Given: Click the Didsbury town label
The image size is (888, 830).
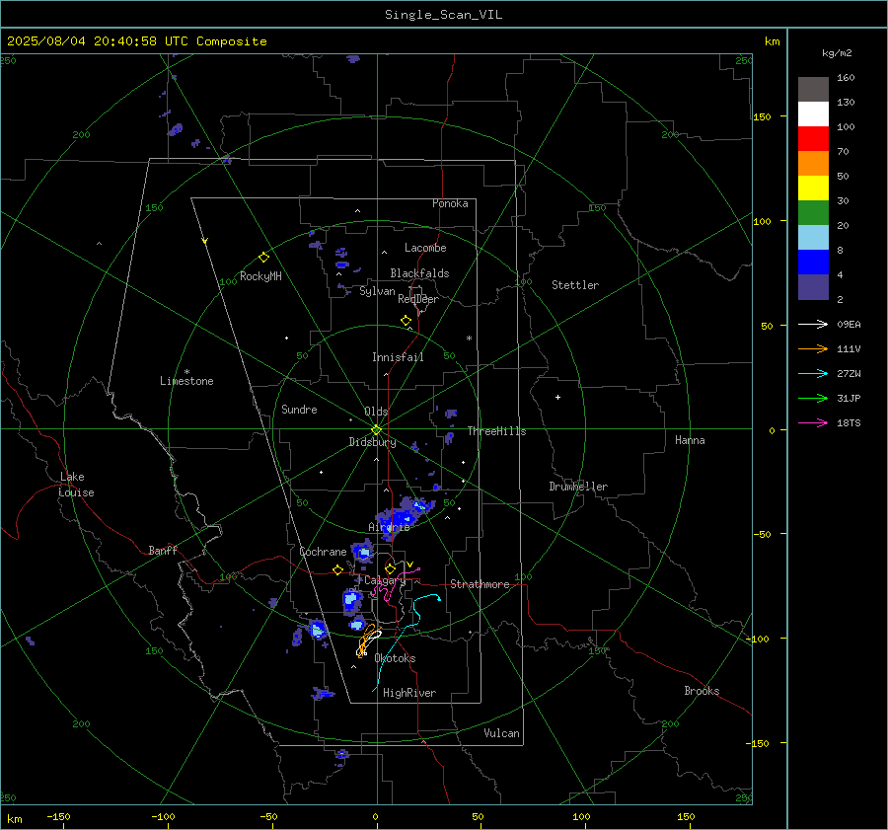Looking at the screenshot, I should point(372,442).
